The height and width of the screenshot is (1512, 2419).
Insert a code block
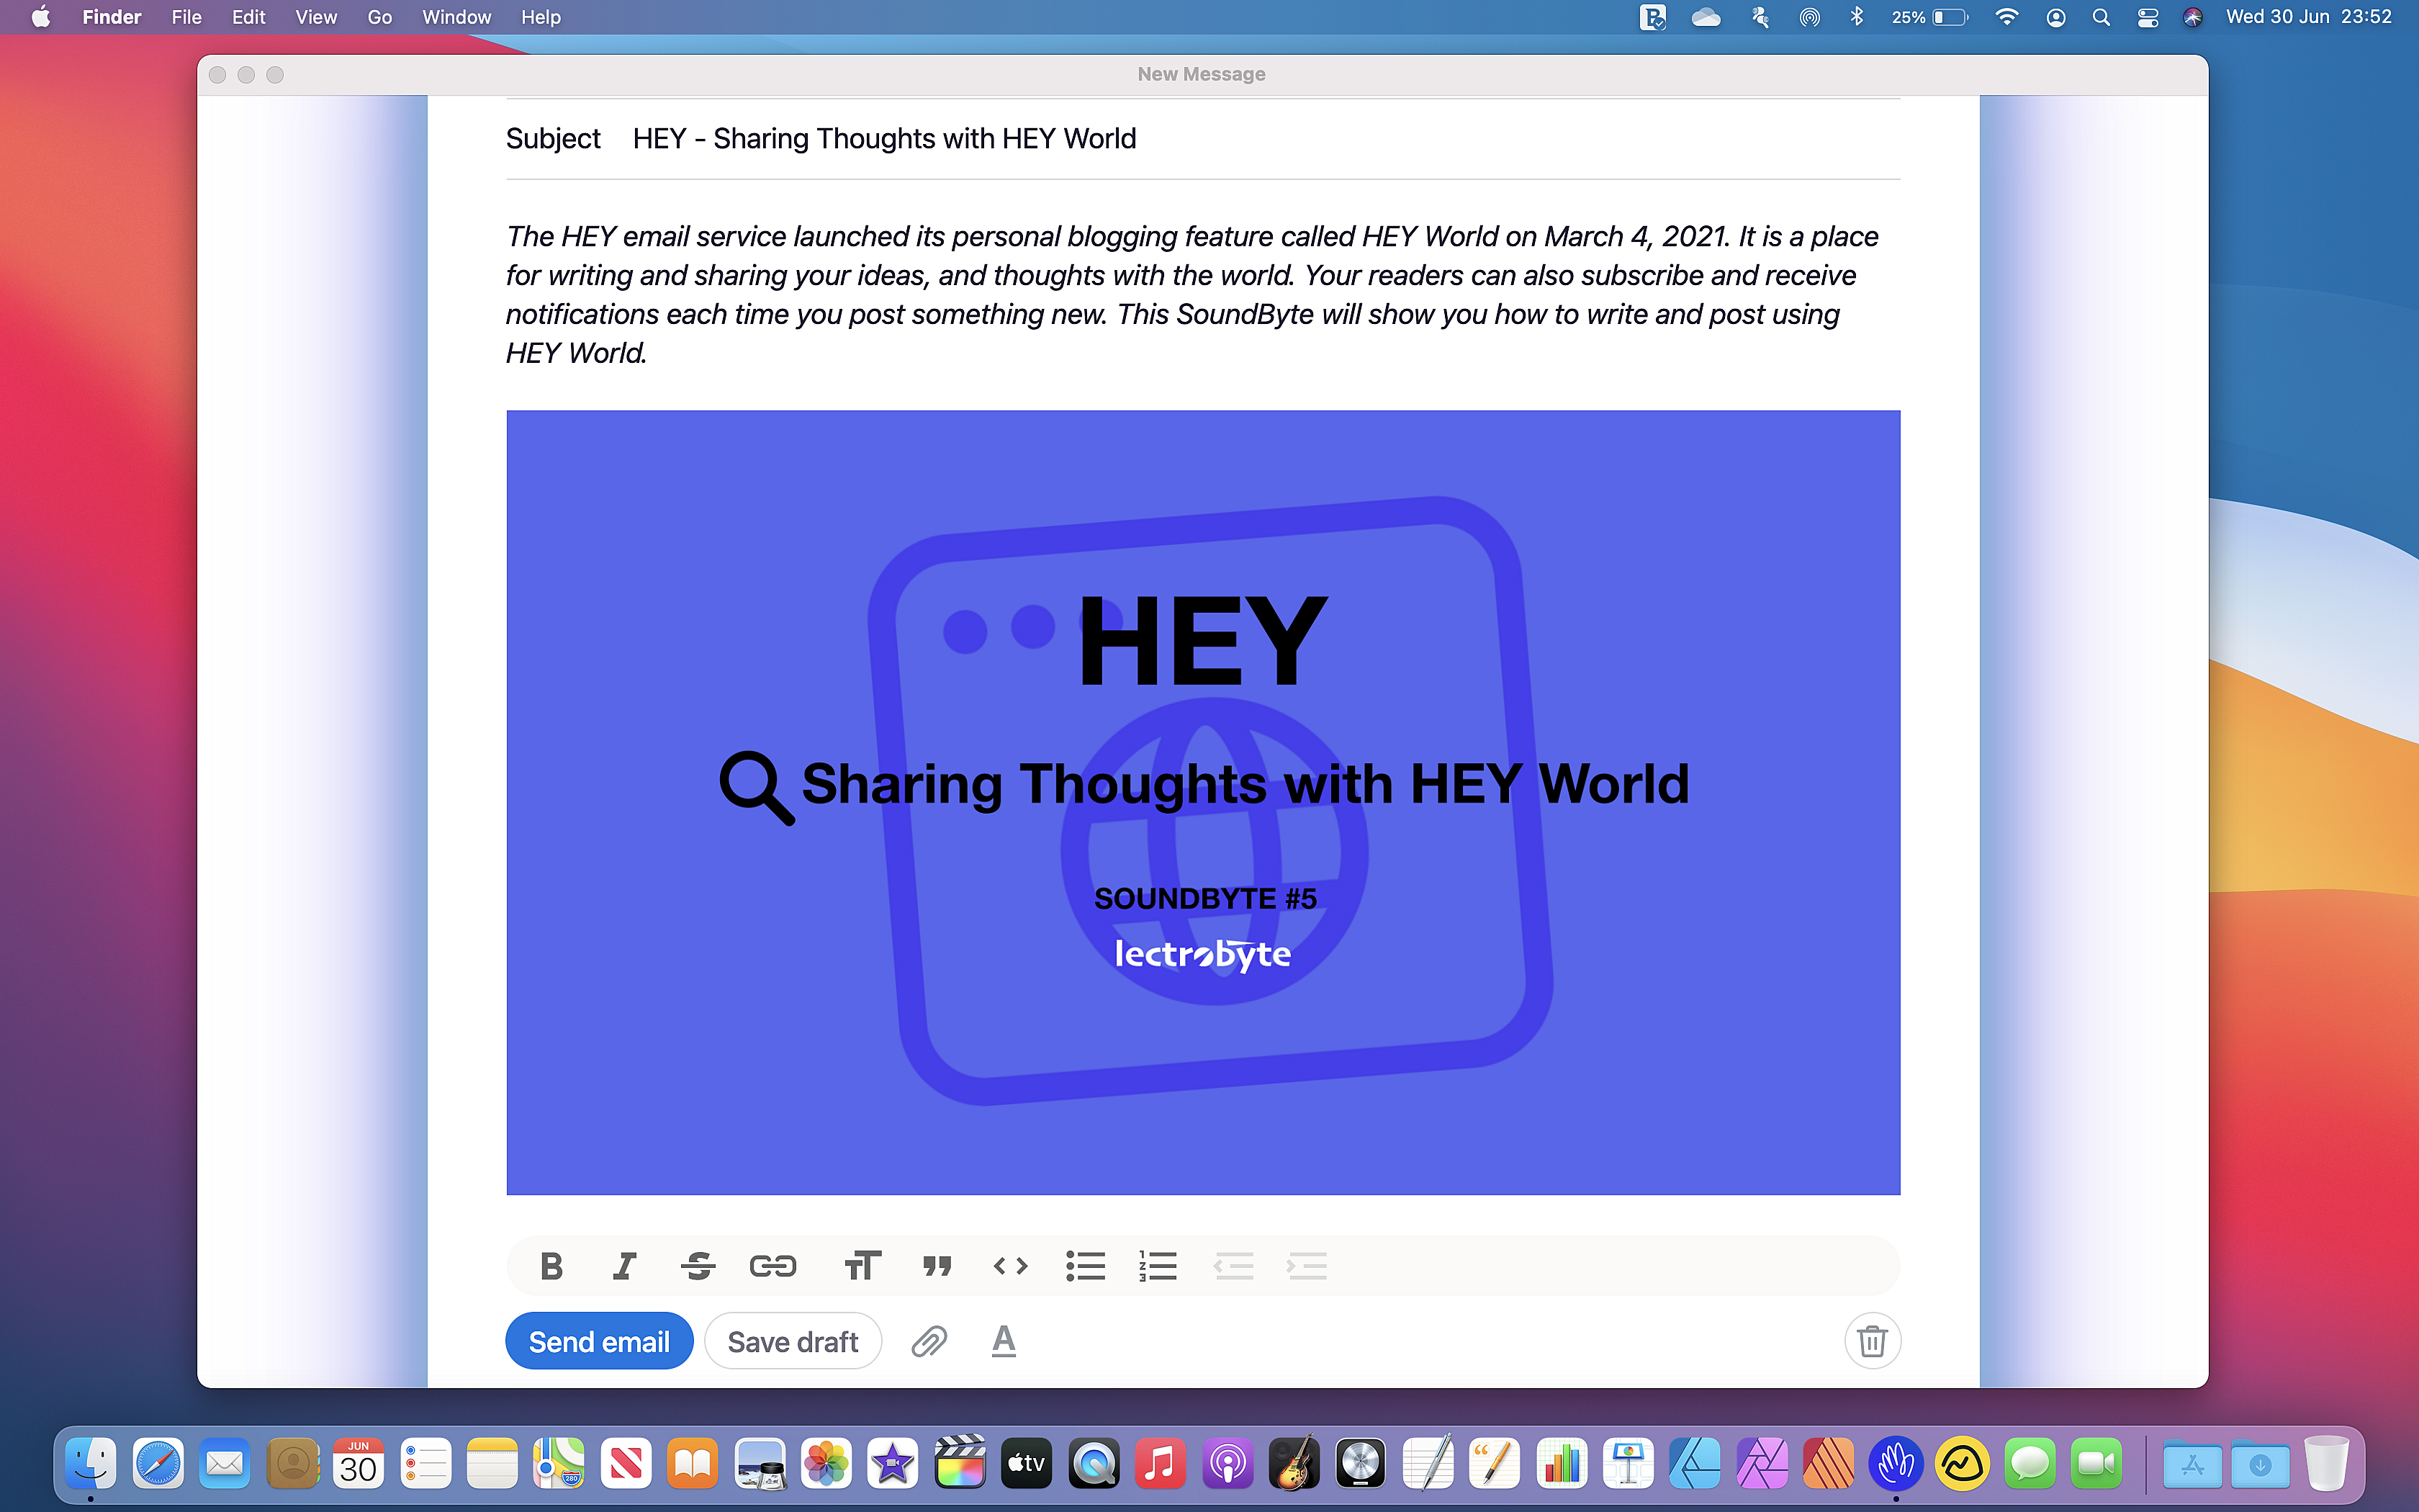(x=1011, y=1266)
